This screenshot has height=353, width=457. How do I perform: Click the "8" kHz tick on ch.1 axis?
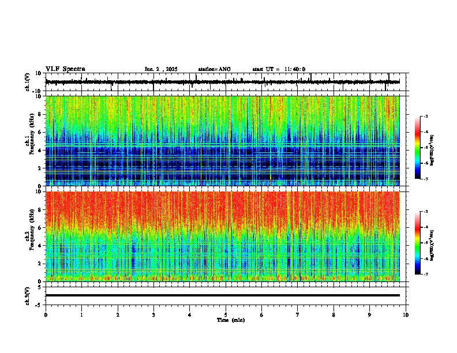40,114
